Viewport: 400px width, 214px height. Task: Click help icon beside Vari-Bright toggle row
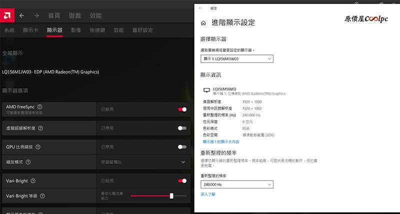click(x=33, y=181)
